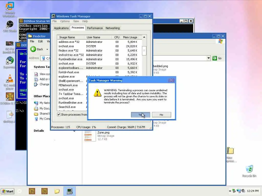Screen dimensions: 262x196
Task: Click the network icon in system tray
Action: coord(239,191)
